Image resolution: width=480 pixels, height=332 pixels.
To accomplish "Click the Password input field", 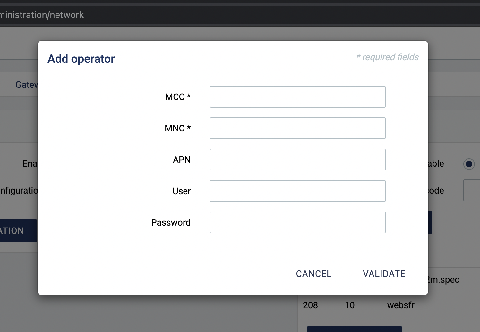I will tap(297, 222).
